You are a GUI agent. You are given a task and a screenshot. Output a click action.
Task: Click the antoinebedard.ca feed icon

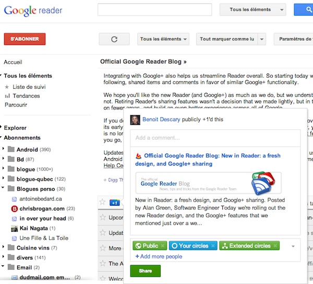click(x=14, y=199)
